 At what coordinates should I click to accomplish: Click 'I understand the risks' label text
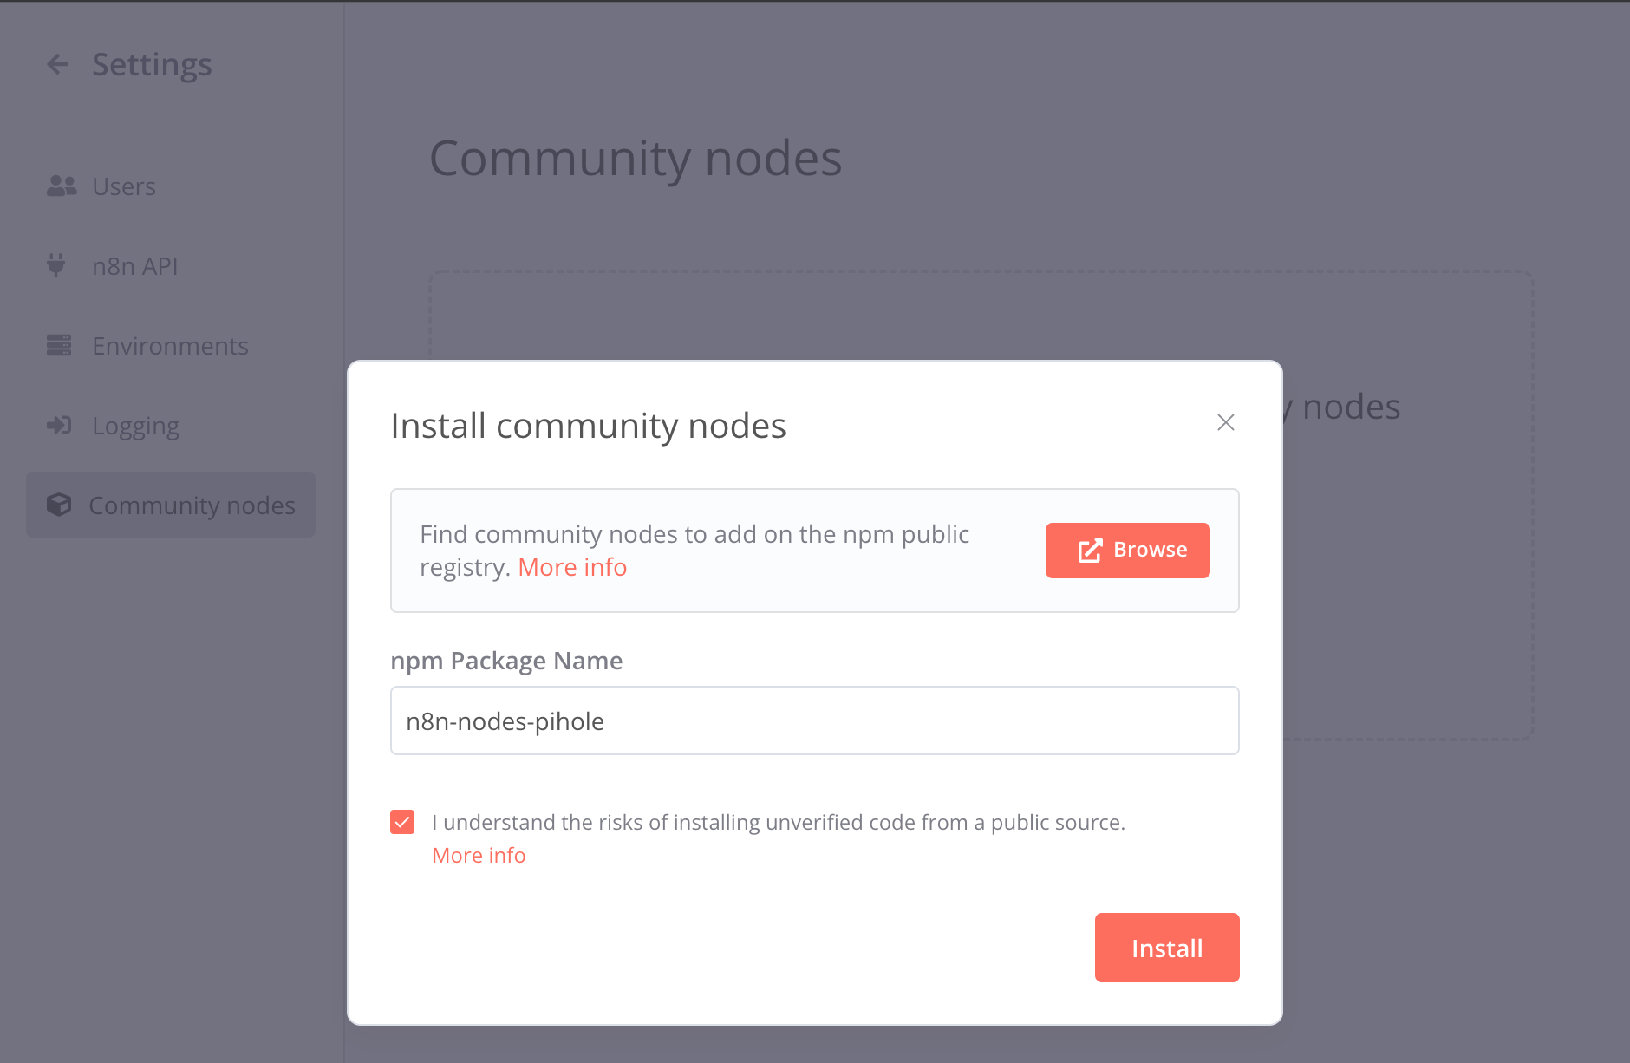(778, 822)
